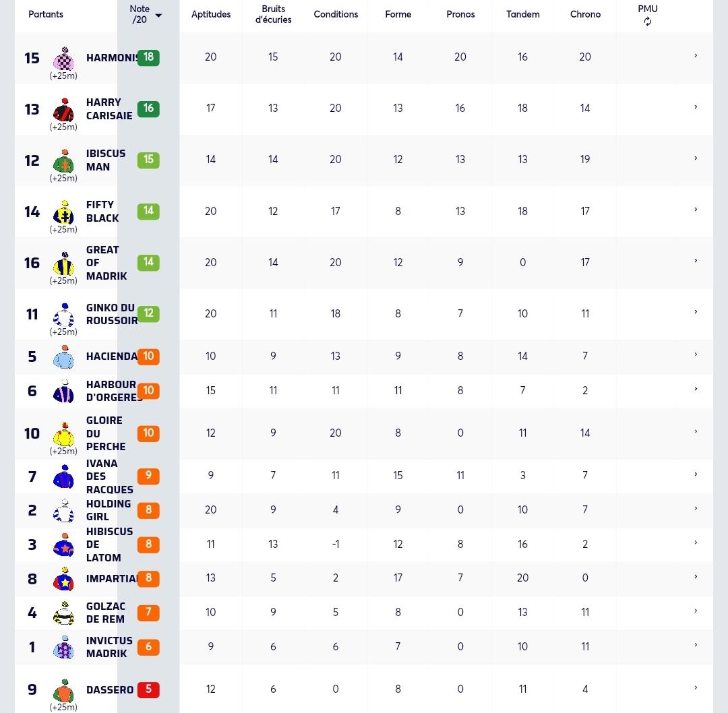This screenshot has width=728, height=713.
Task: Open Ginko du Roussoir horse name
Action: tap(112, 314)
